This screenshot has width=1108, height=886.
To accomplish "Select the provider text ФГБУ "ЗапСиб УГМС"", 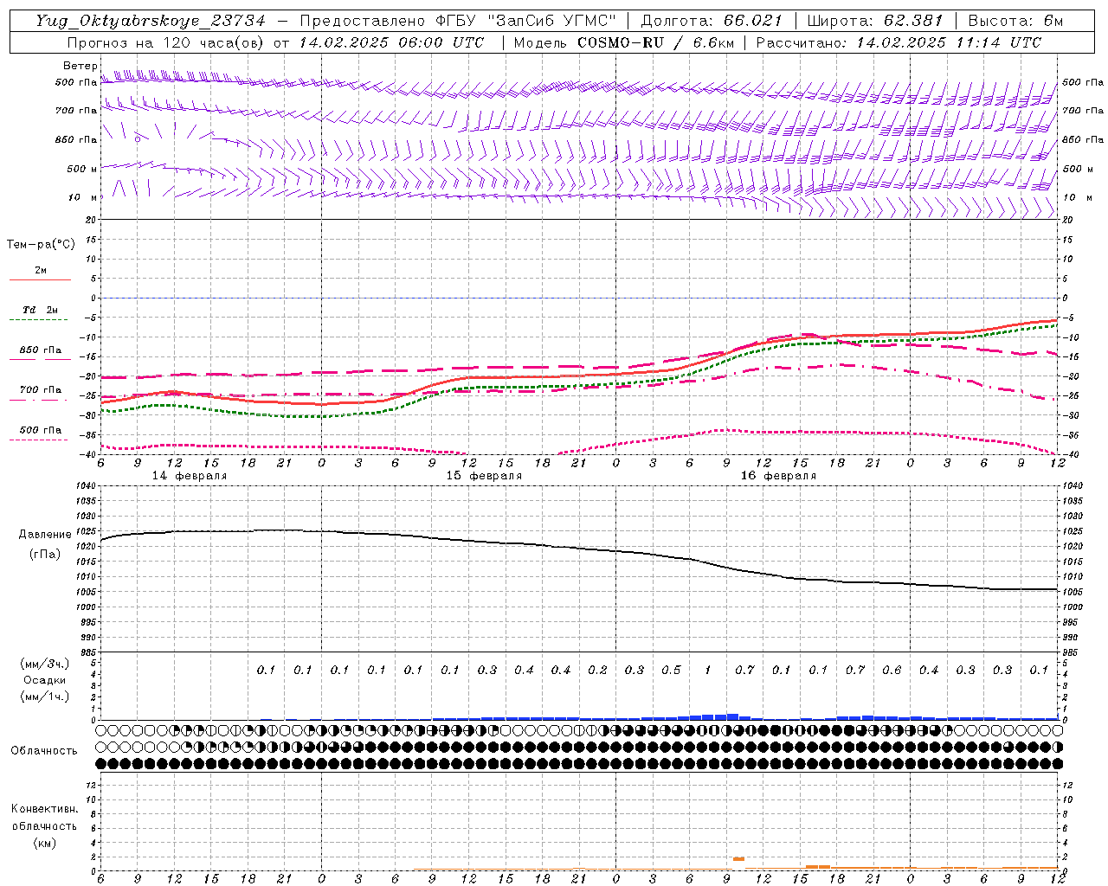I will pos(525,22).
